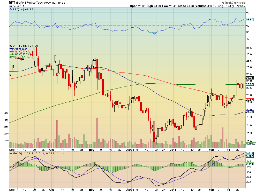Click the RSI 90 level axis label

tap(248, 13)
